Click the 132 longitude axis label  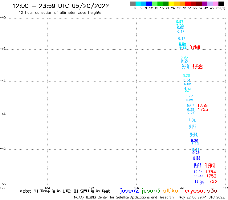181,188
